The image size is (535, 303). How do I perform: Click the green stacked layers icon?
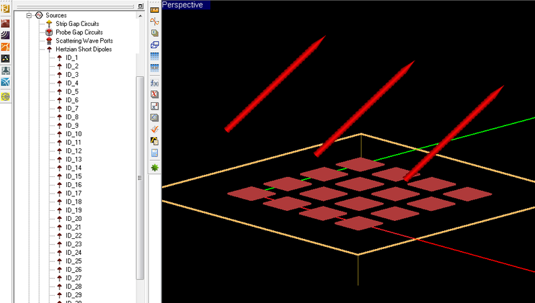154,33
